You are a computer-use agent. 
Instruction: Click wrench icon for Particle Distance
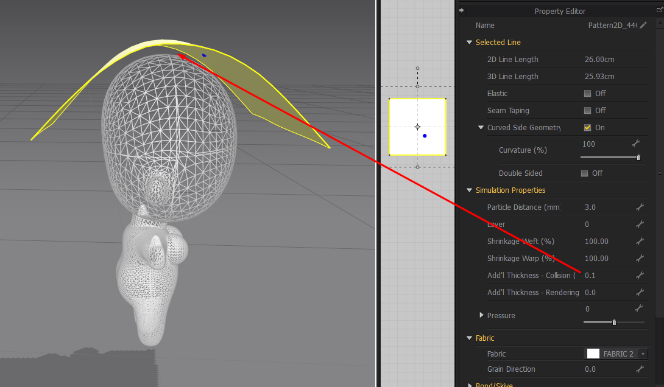(640, 207)
